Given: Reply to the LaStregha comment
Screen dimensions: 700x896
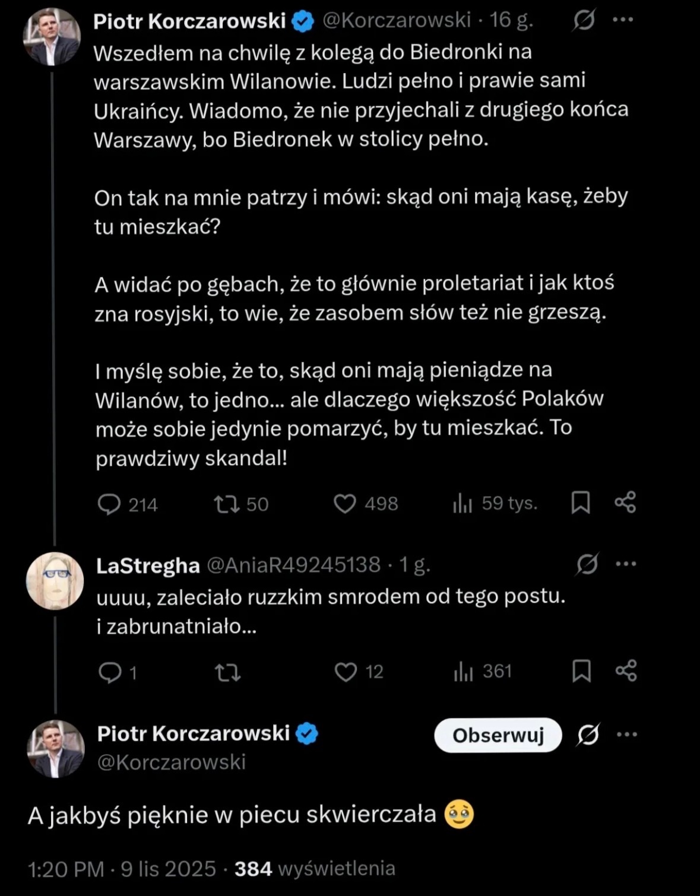Looking at the screenshot, I should [110, 672].
